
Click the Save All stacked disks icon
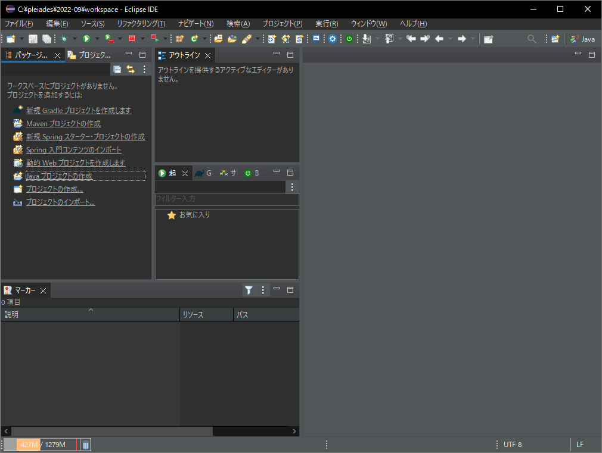pos(46,39)
